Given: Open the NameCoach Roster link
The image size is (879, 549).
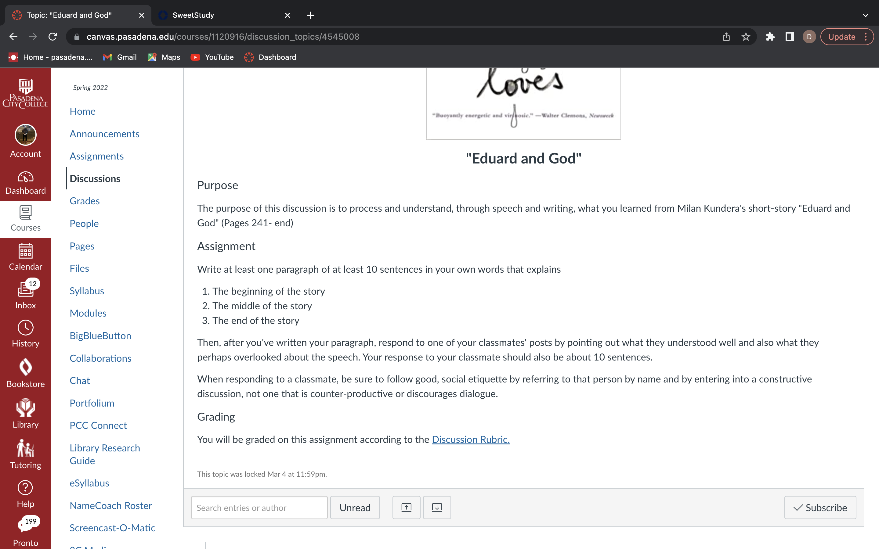Looking at the screenshot, I should pyautogui.click(x=111, y=505).
